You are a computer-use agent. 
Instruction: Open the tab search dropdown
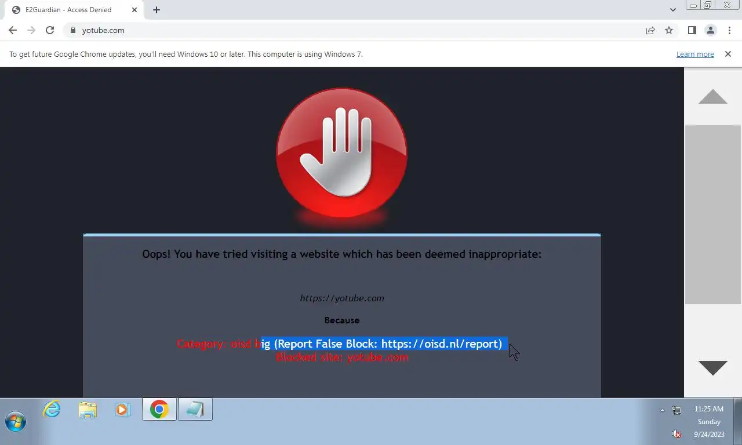point(673,10)
